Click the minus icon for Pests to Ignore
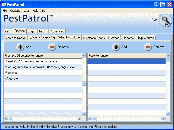Viewport: 174px width, 130px height. pyautogui.click(x=148, y=47)
